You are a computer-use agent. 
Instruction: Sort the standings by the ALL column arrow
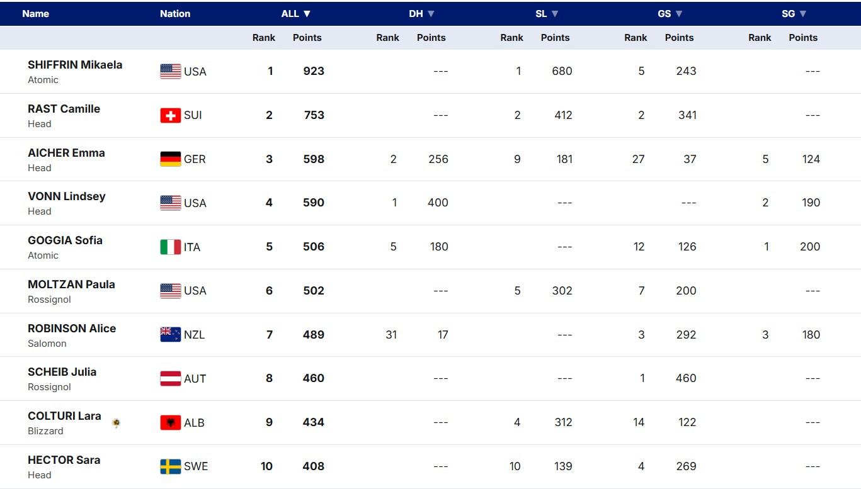click(307, 14)
